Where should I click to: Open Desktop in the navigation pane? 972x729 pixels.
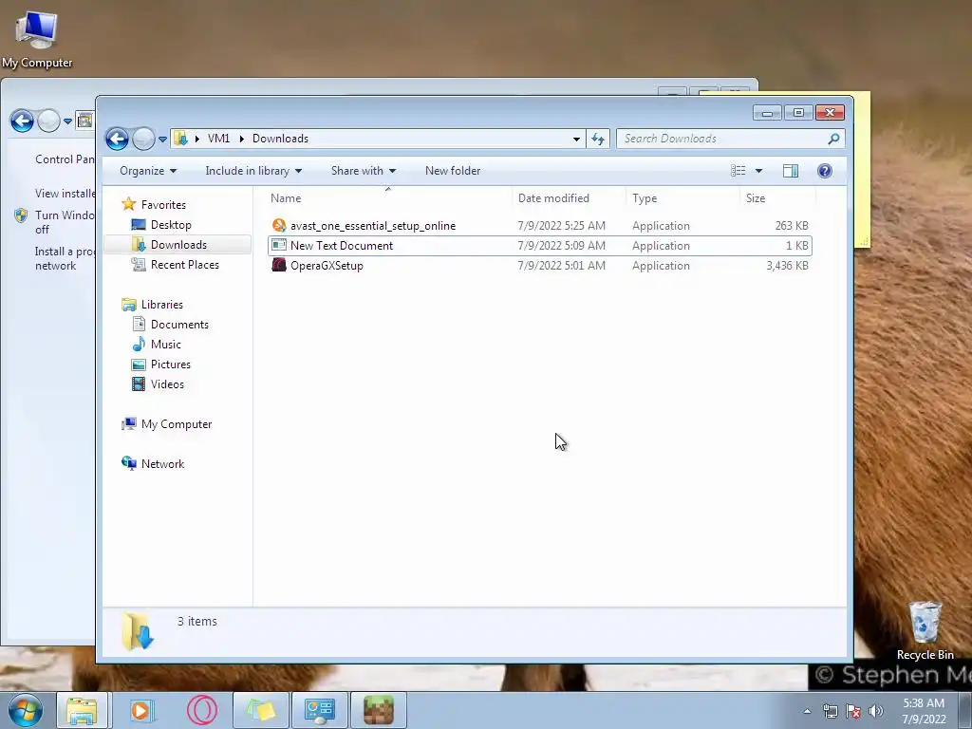pos(171,224)
